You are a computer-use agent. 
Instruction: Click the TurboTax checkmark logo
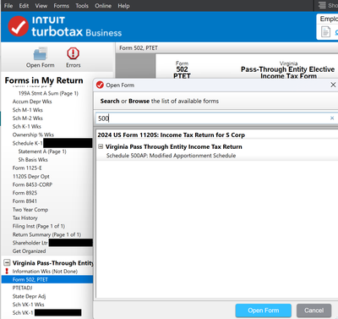pyautogui.click(x=19, y=26)
